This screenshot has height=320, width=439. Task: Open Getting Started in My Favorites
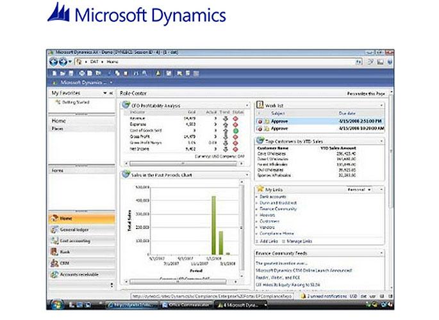click(76, 102)
